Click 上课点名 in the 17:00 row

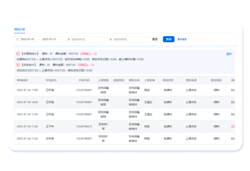pos(191,90)
